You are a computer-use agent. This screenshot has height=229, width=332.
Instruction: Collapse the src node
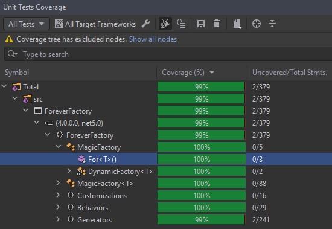[x=15, y=98]
